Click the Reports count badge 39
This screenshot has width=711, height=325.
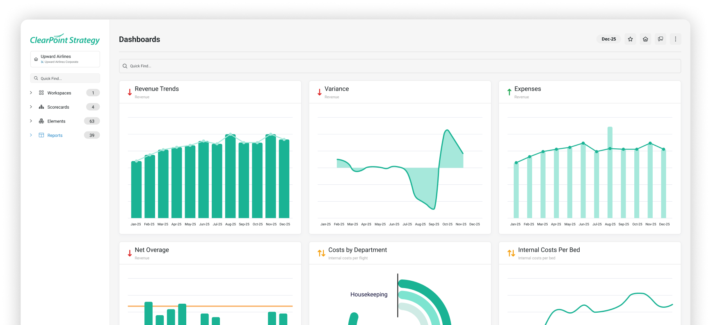[92, 135]
